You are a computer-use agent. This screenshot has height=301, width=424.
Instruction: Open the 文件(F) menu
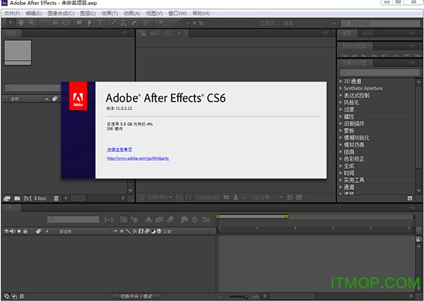(x=12, y=14)
